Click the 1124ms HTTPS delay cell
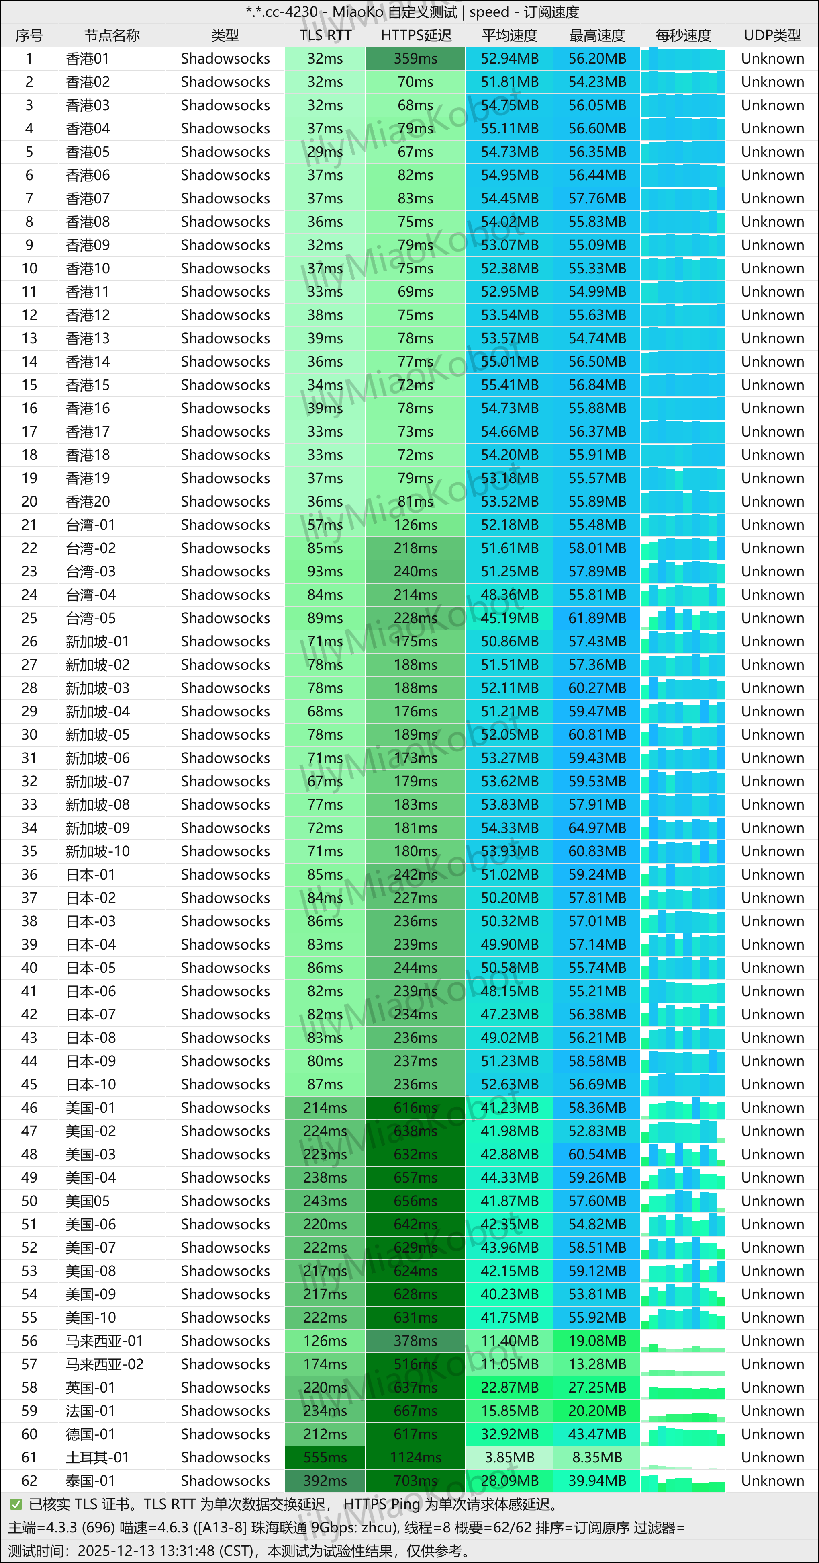Viewport: 819px width, 1563px height. point(415,1457)
